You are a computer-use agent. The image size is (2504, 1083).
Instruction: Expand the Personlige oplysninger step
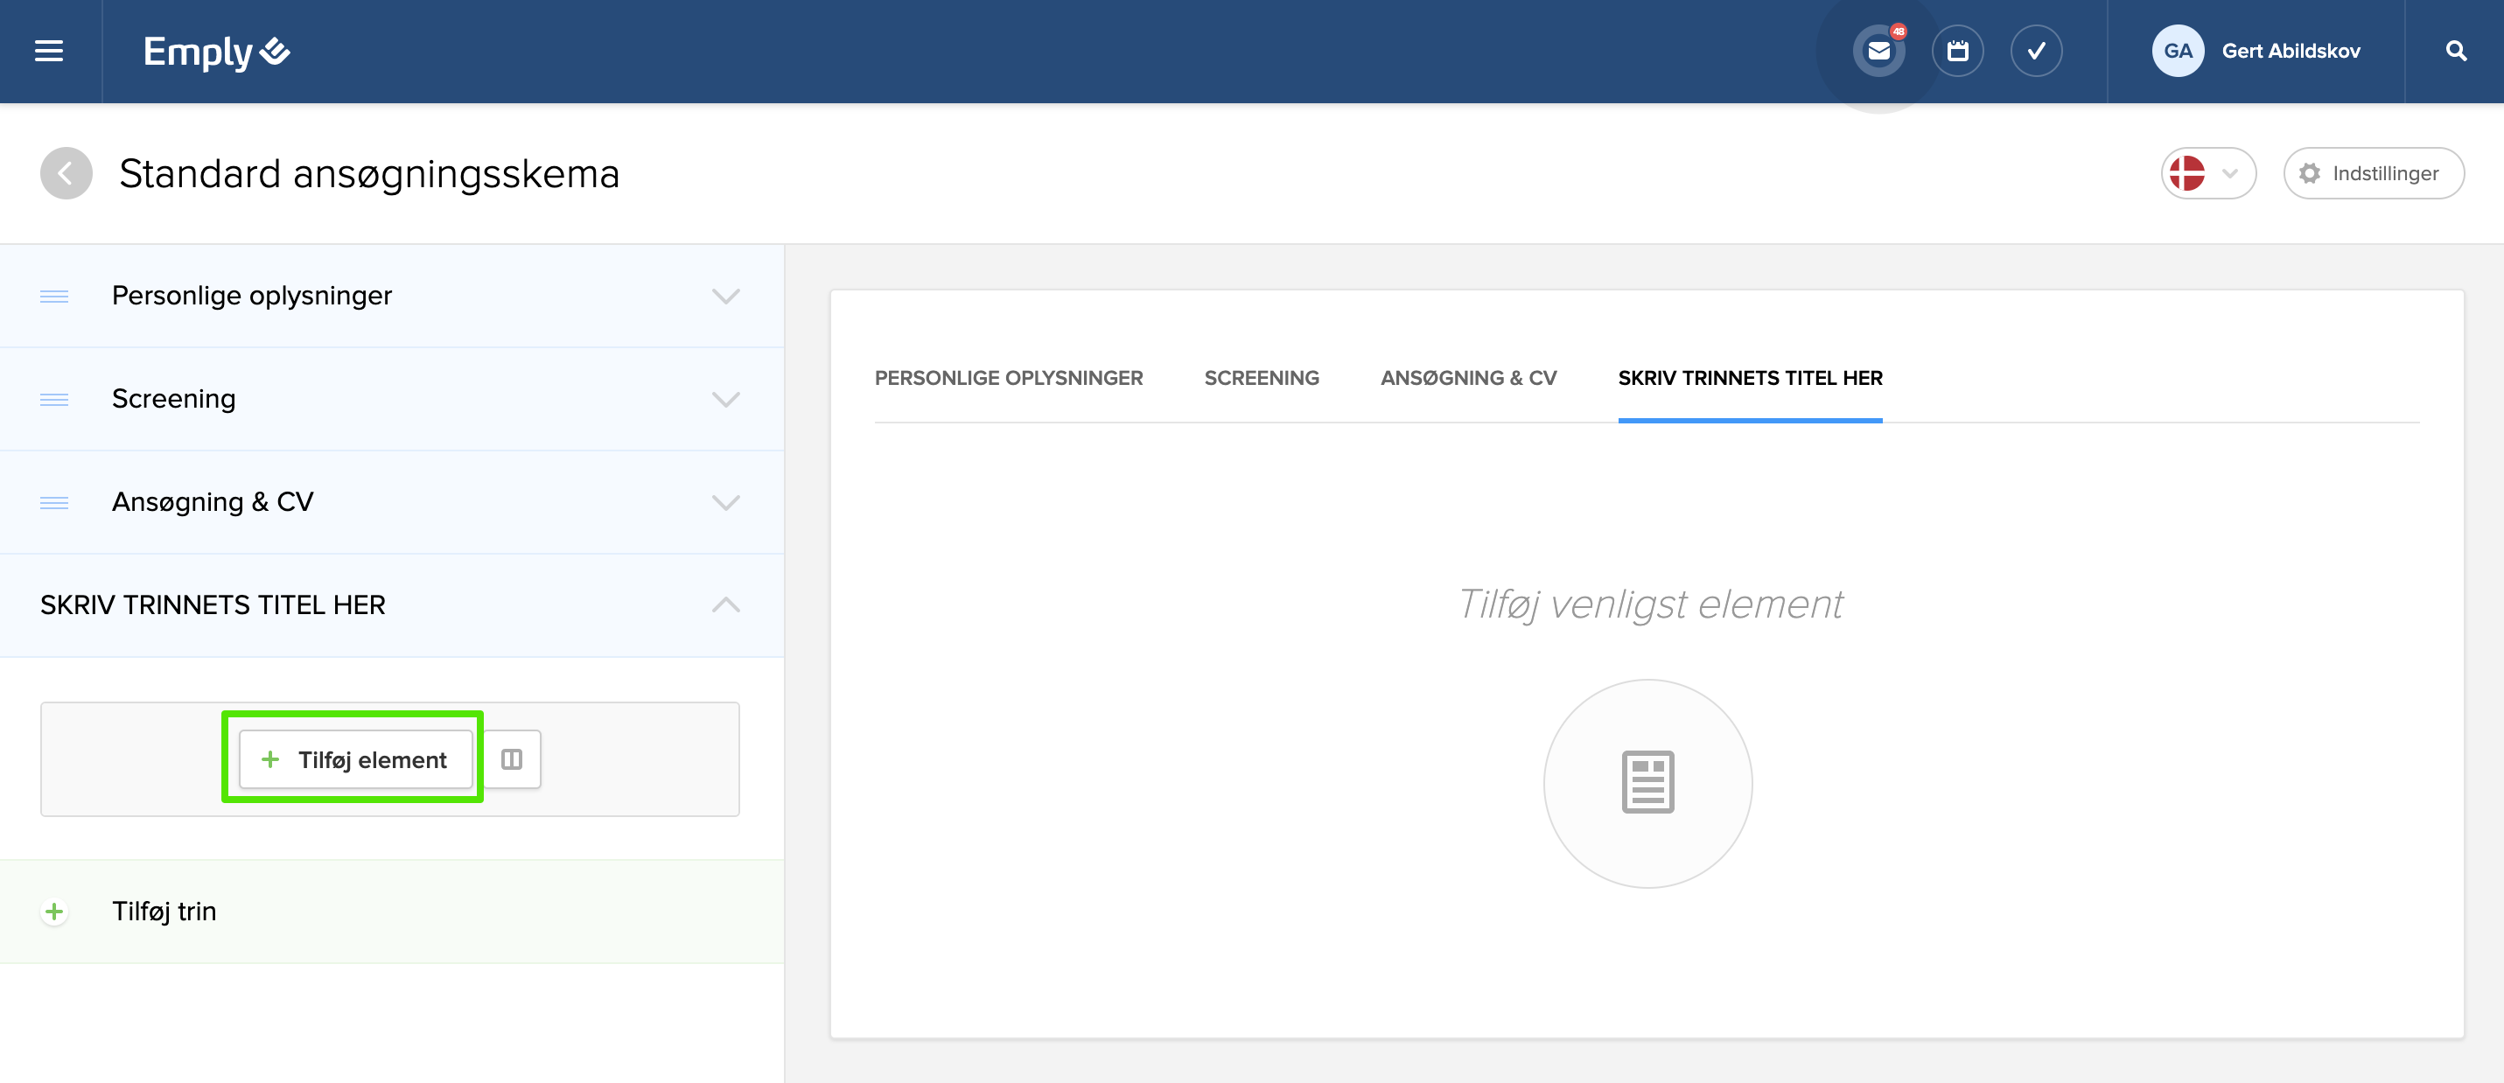725,296
